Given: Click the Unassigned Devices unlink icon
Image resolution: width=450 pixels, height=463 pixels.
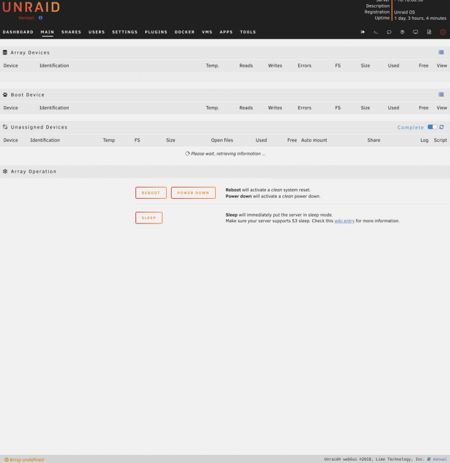Looking at the screenshot, I should coord(5,127).
